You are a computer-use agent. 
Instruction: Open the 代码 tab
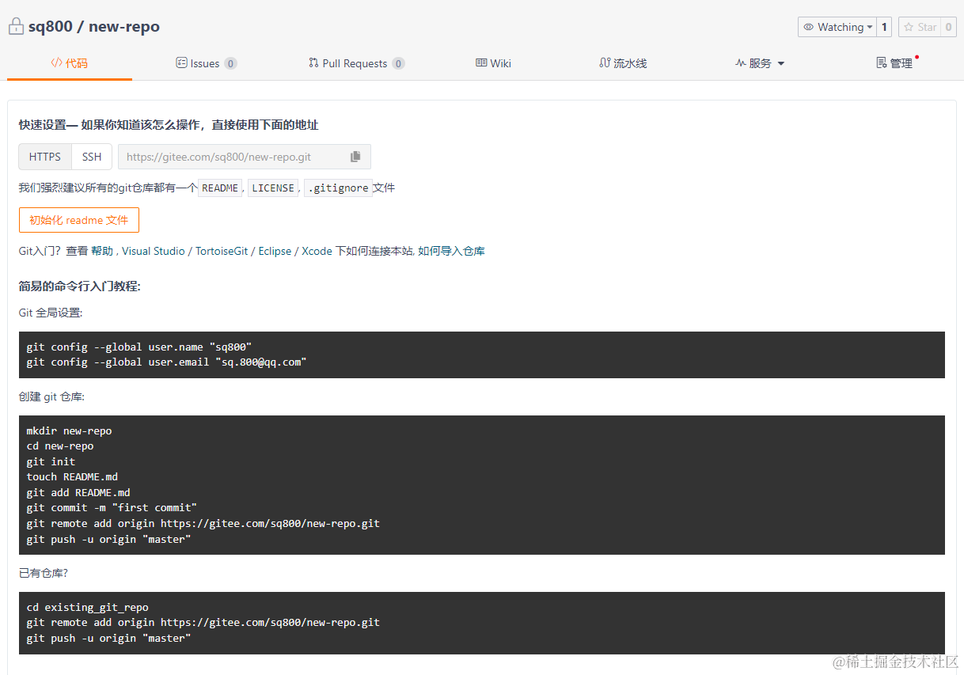70,63
